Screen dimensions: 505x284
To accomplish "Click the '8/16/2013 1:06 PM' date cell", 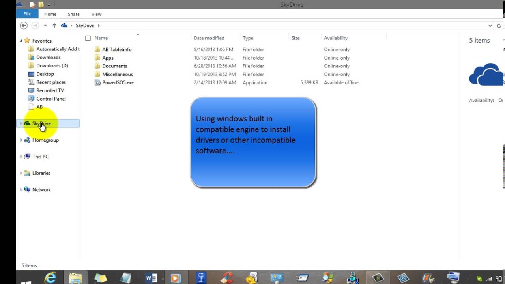I will click(x=213, y=50).
